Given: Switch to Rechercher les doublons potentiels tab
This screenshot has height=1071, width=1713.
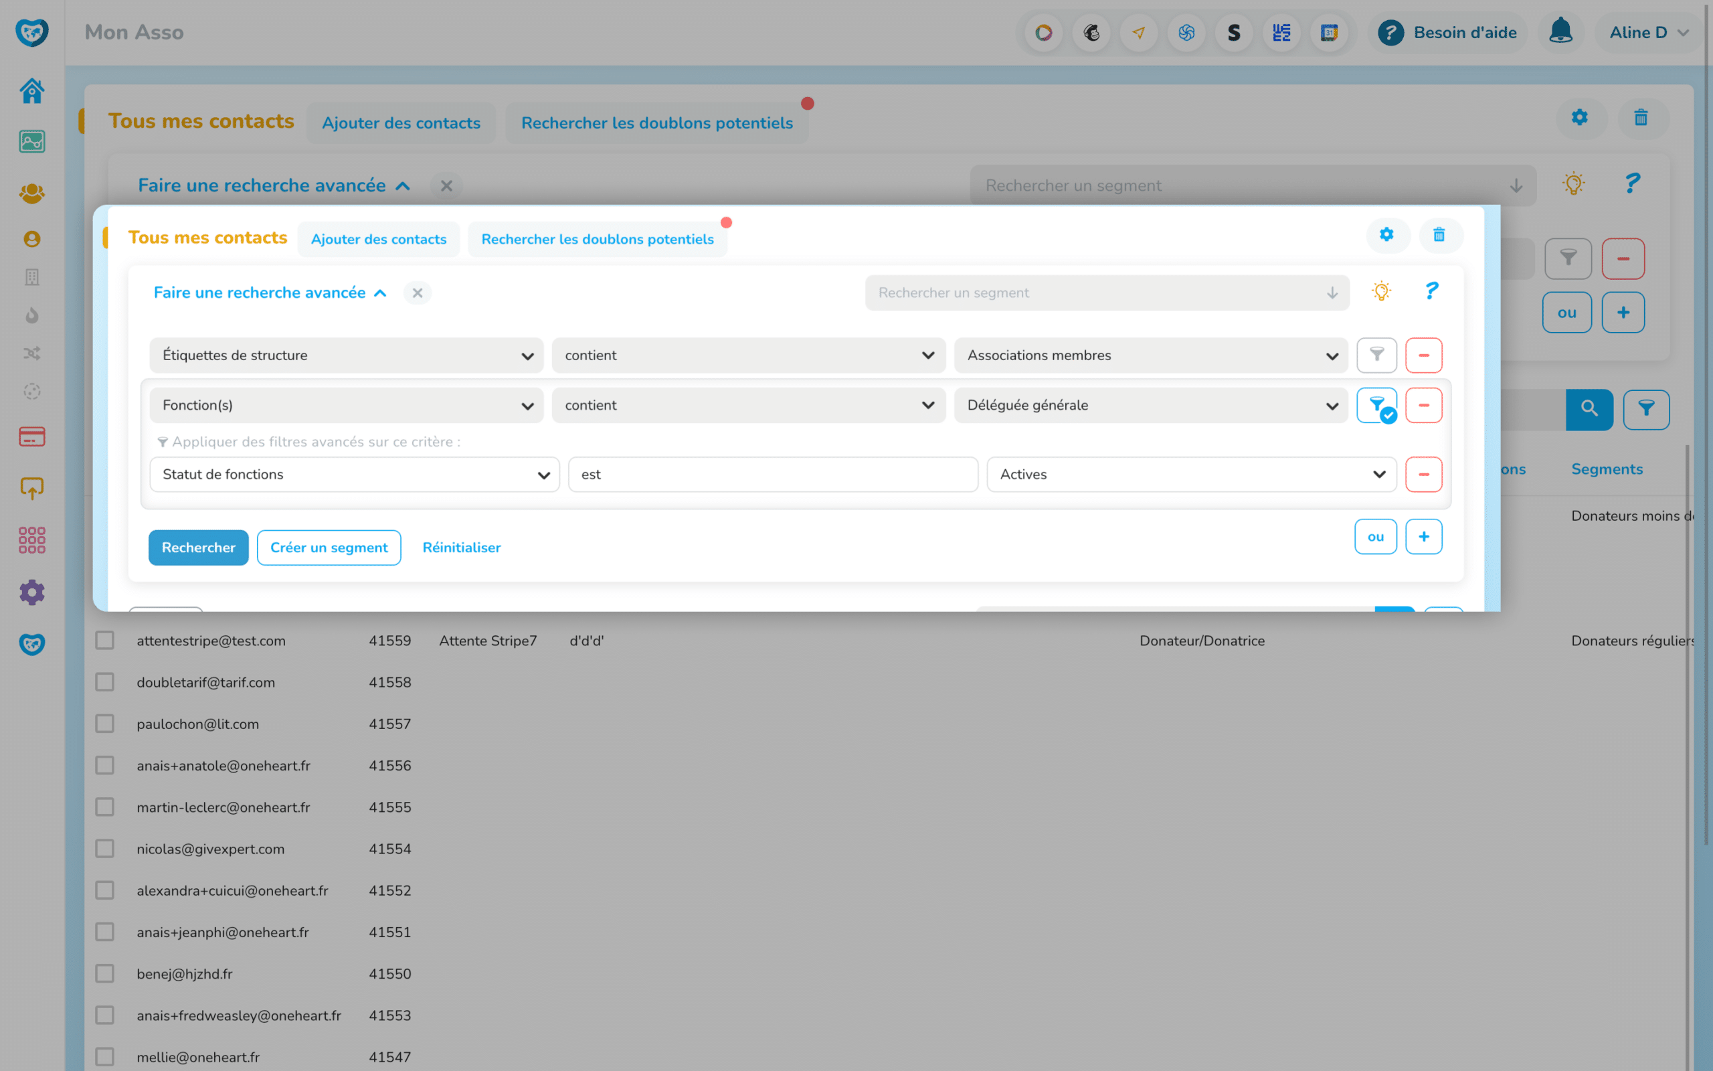Looking at the screenshot, I should [x=597, y=240].
